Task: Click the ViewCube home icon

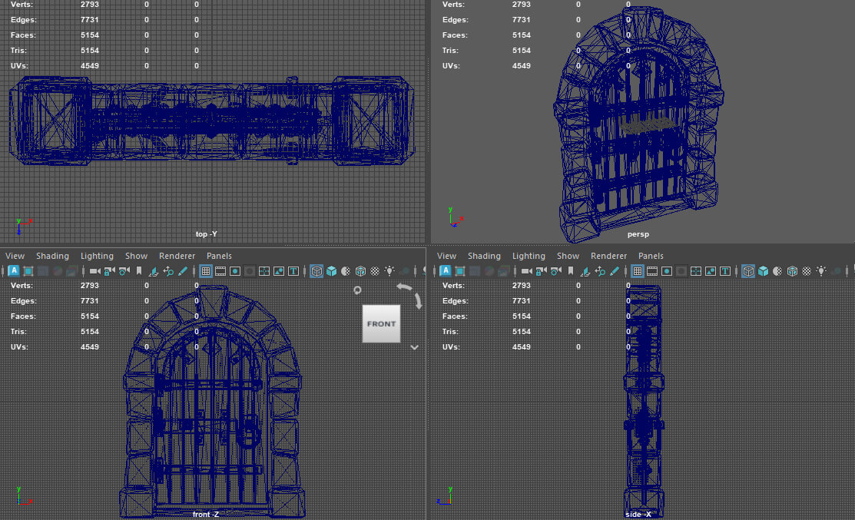Action: [x=357, y=290]
